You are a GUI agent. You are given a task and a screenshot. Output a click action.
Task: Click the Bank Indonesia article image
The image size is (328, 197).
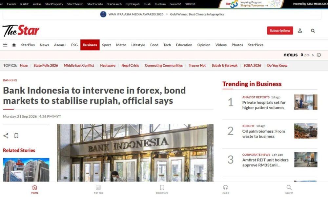135,153
